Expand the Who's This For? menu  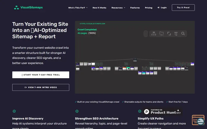(78, 8)
